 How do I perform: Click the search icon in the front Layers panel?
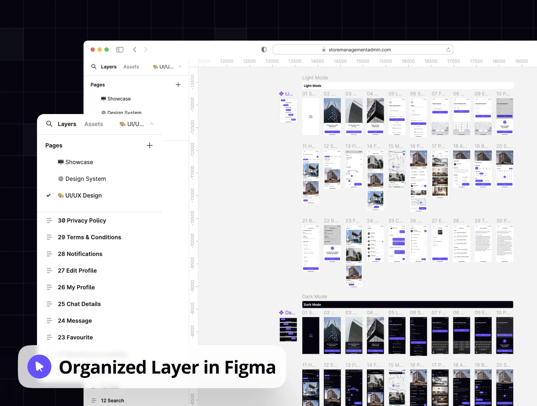coord(49,124)
